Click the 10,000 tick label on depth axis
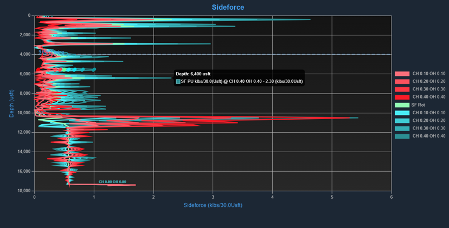449x228 pixels. click(x=23, y=113)
